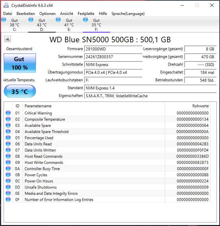Switch to the E: drive tab at 41 °C
220x226 pixels.
point(69,25)
